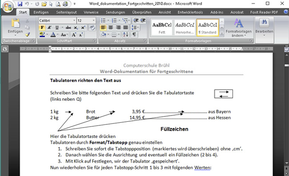Open the Absatz dialog launcher
This screenshot has height=176, width=289.
[144, 41]
